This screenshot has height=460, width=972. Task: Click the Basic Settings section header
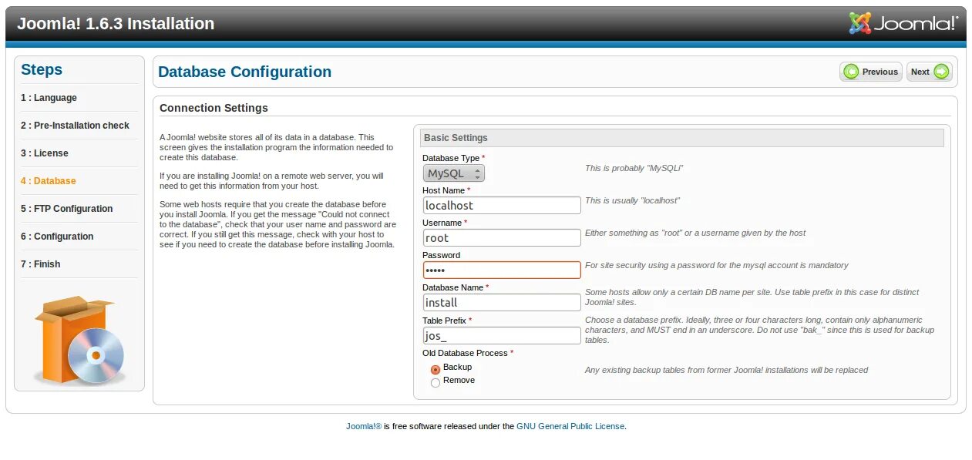682,138
